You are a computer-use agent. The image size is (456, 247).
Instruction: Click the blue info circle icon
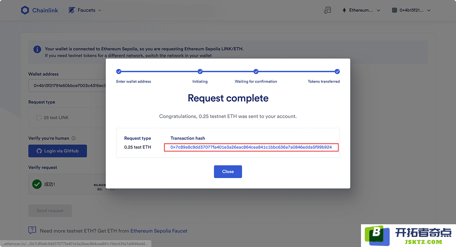[37, 49]
